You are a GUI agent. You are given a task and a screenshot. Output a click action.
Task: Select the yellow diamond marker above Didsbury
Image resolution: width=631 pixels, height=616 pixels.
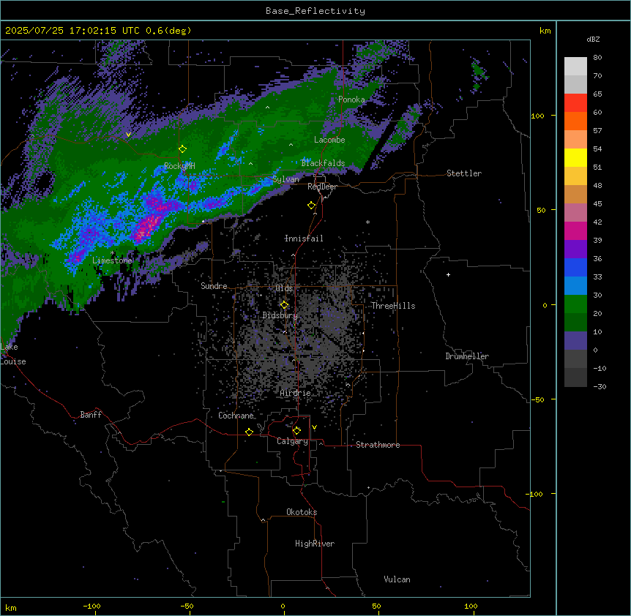tap(284, 305)
